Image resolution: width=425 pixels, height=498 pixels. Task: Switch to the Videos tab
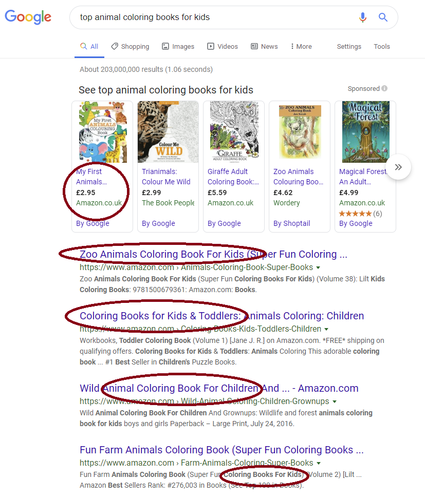coord(223,47)
